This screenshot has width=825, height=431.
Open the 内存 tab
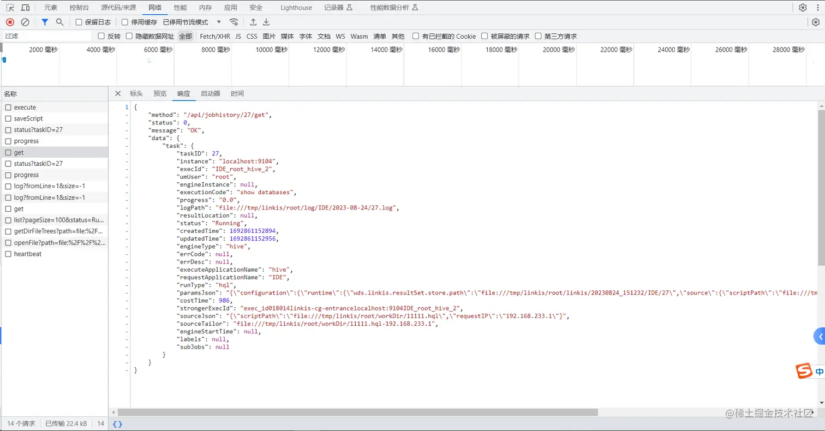pyautogui.click(x=205, y=8)
